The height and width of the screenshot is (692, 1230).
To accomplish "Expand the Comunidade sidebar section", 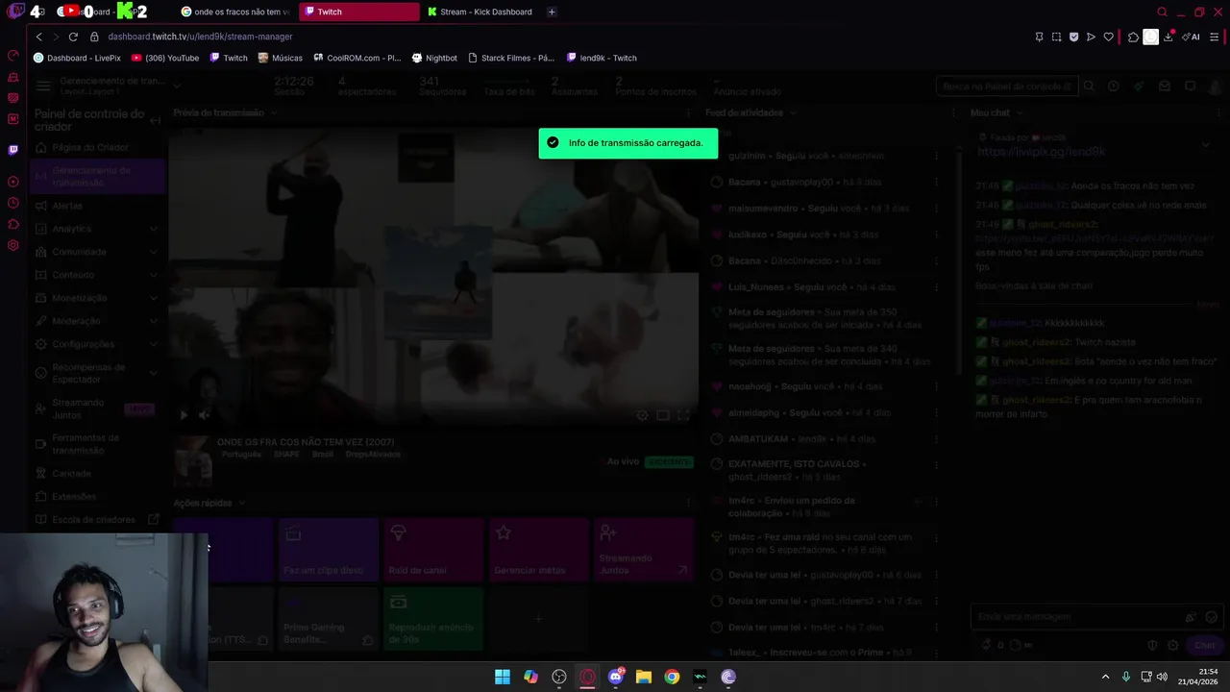I will click(153, 252).
